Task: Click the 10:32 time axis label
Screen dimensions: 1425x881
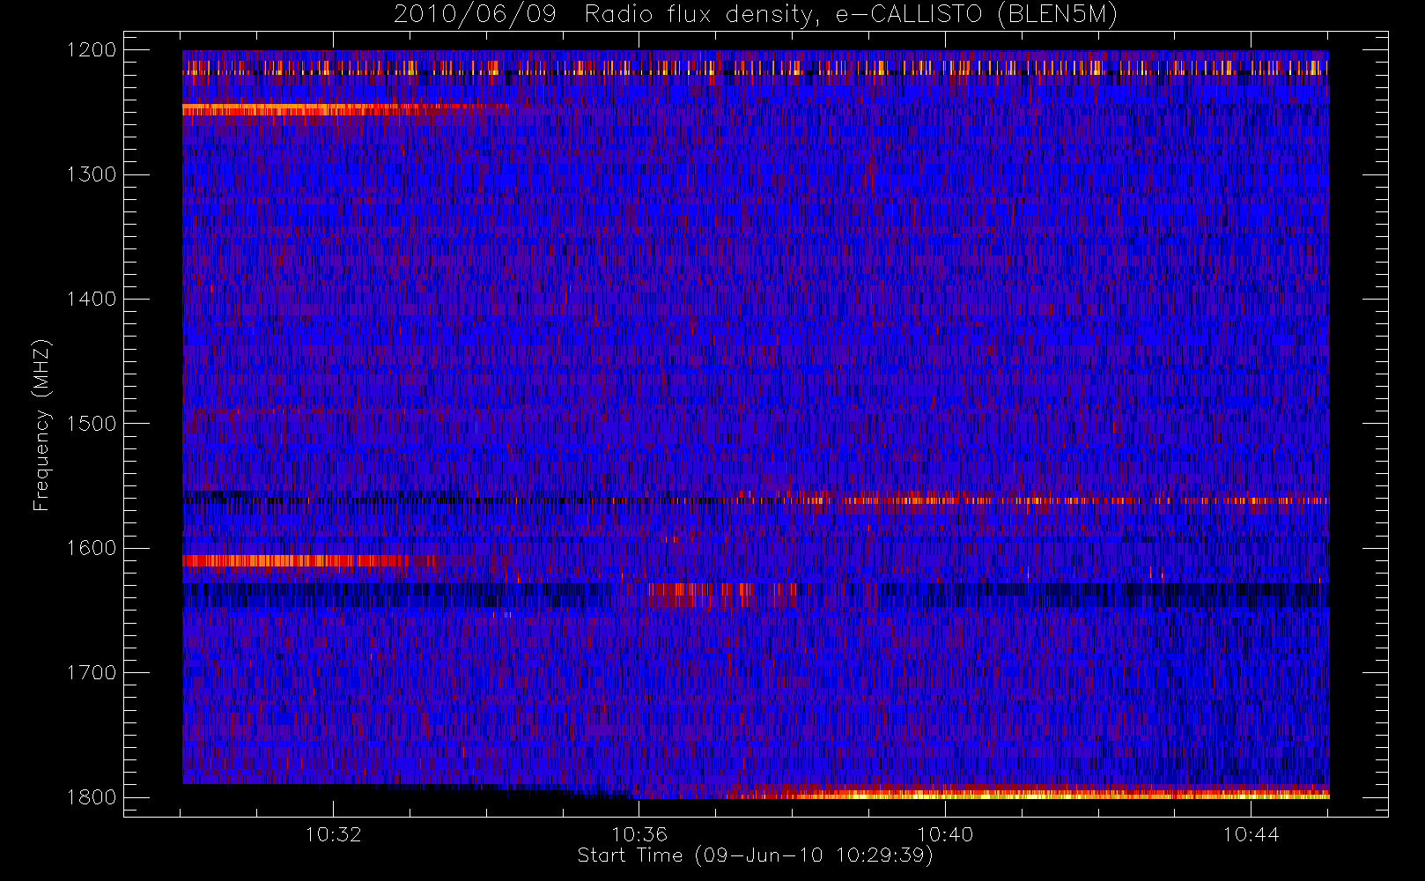Action: [x=334, y=834]
